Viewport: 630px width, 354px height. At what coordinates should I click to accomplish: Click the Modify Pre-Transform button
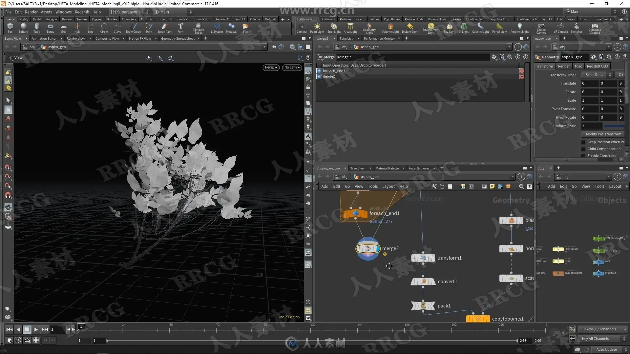click(x=603, y=134)
